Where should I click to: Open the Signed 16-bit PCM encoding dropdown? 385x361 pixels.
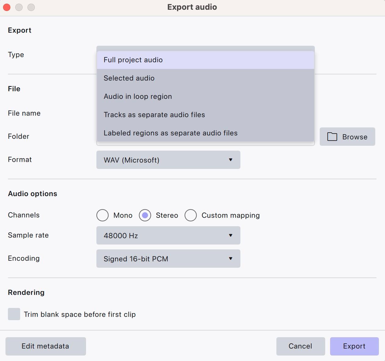point(168,259)
